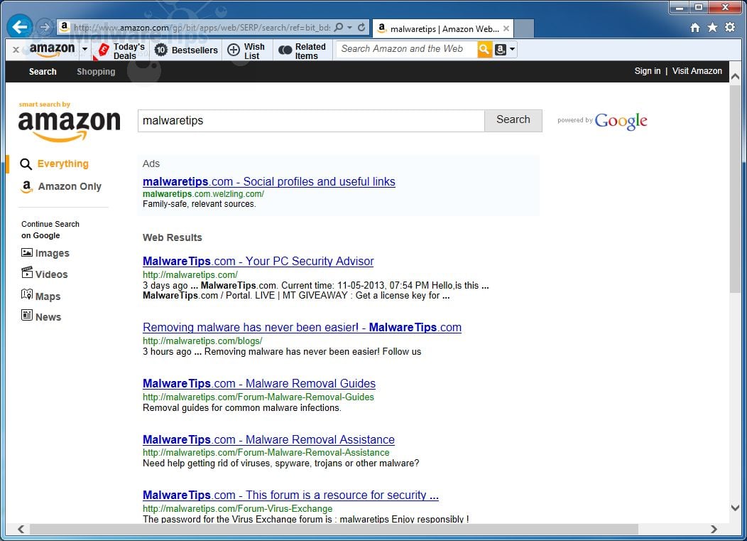Go back with the browser back arrow

pyautogui.click(x=20, y=27)
